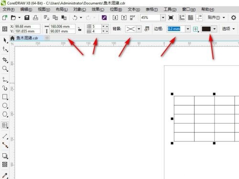This screenshot has height=179, width=239.
Task: Select the Zoom magnifier tool
Action: coord(5,69)
